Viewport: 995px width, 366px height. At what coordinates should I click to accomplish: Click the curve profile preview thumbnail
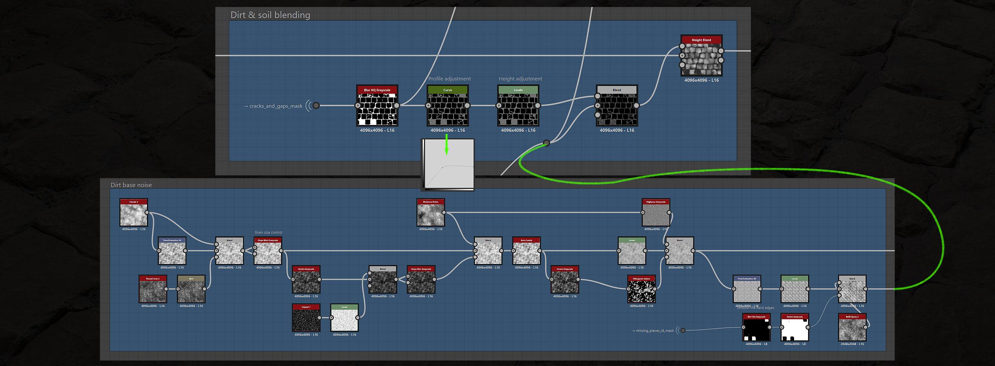click(448, 165)
